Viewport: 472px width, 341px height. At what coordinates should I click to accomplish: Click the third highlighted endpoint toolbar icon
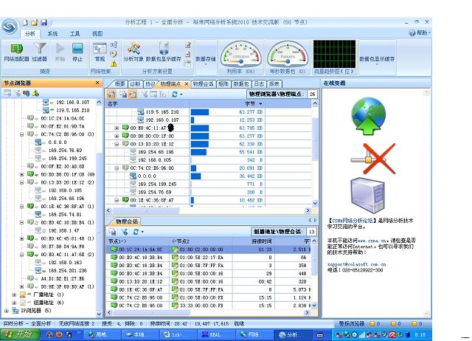click(x=133, y=94)
